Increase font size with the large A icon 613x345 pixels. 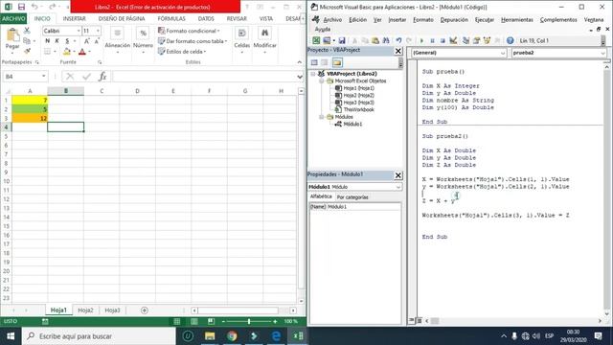87,41
